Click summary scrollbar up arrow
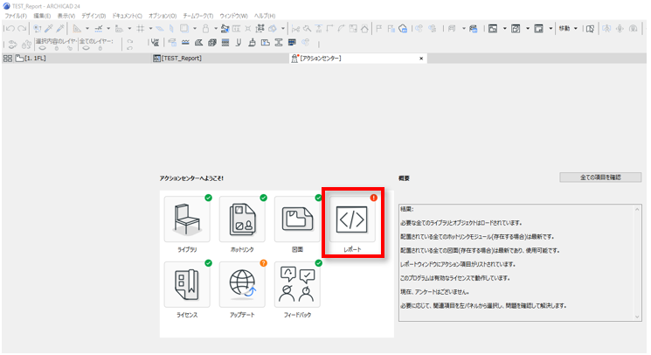The height and width of the screenshot is (355, 651). pyautogui.click(x=637, y=209)
